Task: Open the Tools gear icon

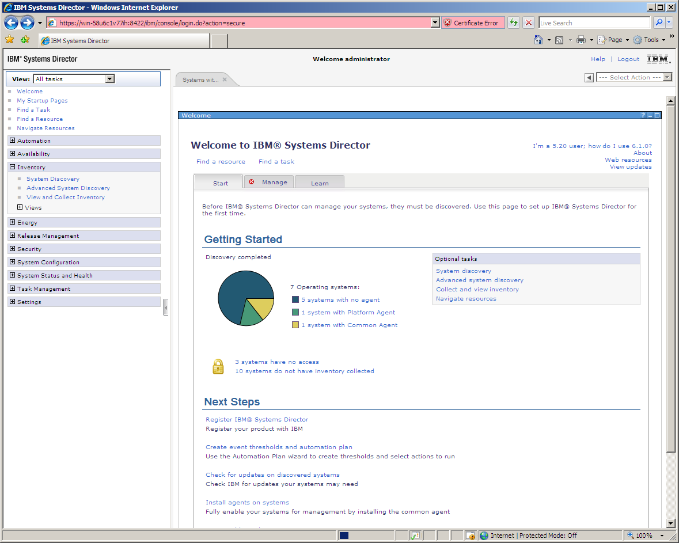Action: (x=638, y=39)
